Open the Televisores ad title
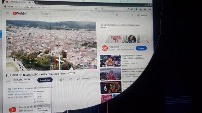 point(114,47)
